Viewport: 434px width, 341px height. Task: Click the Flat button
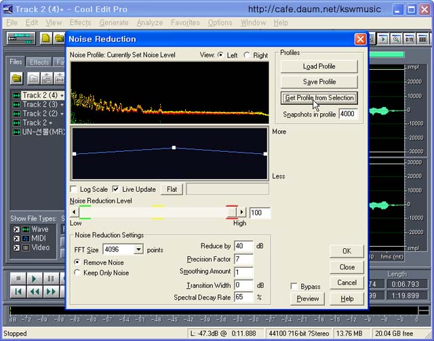click(172, 189)
